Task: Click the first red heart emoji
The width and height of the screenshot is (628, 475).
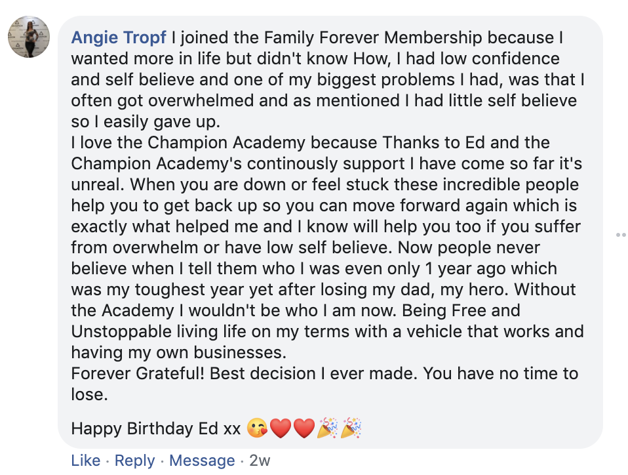Action: click(281, 429)
